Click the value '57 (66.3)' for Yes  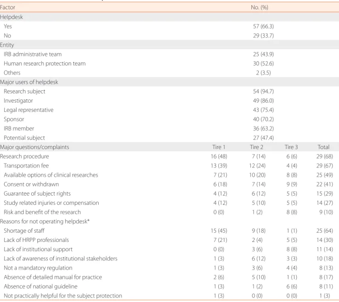[263, 27]
